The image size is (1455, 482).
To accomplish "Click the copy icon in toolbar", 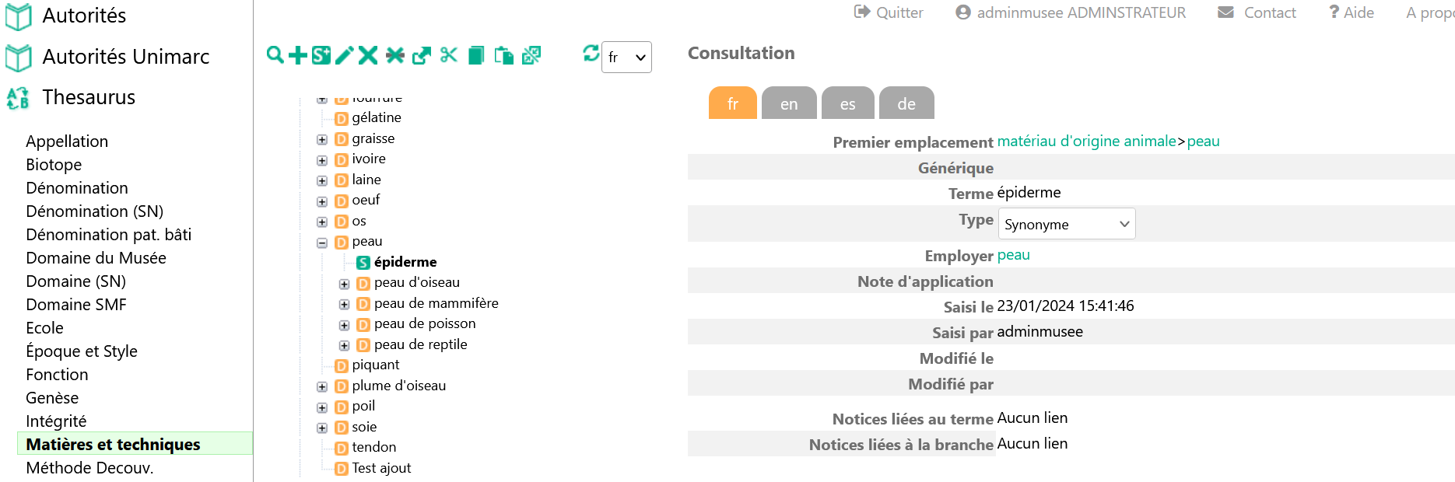I will click(x=476, y=55).
